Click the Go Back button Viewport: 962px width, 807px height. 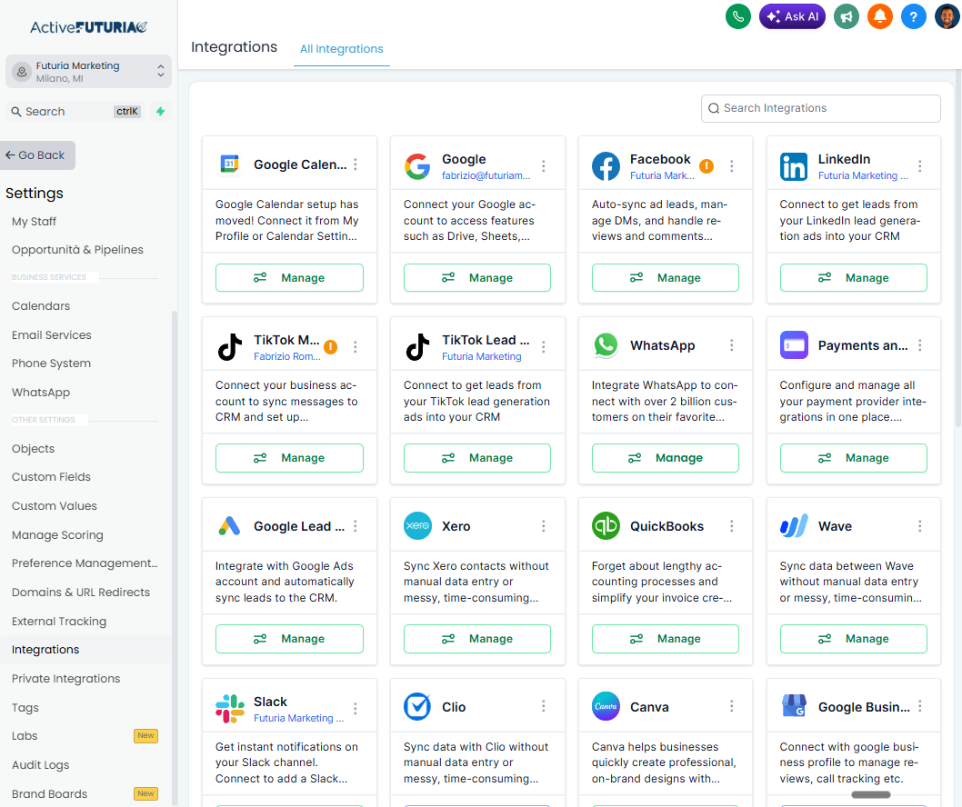(x=37, y=155)
